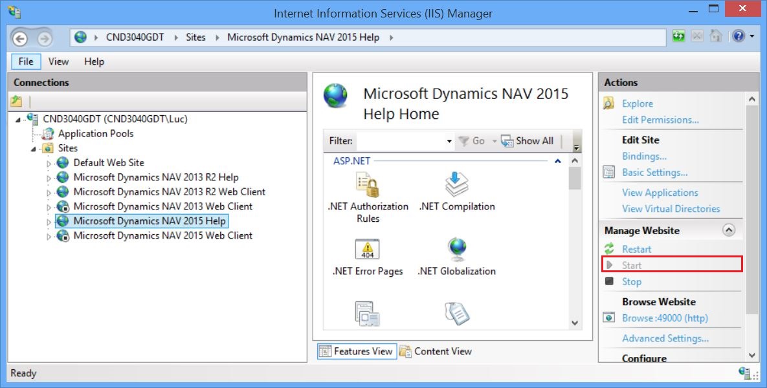Click View Virtual Directories

click(671, 209)
